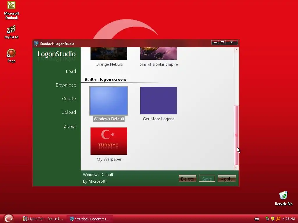Screen dimensions: 298x223
Task: Click the Windows Default label text
Action: [109, 119]
